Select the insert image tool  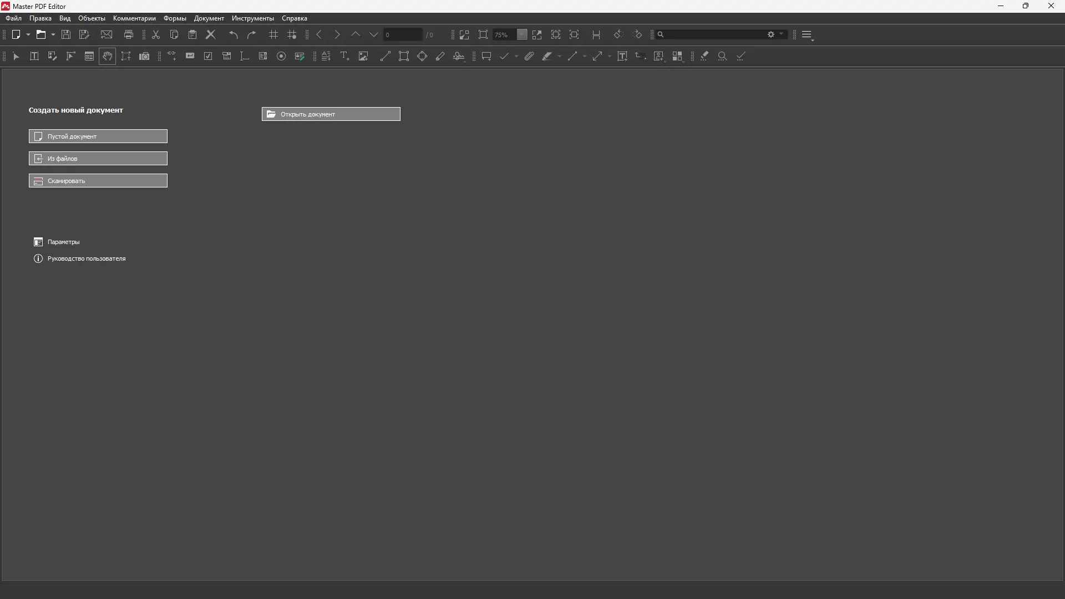pyautogui.click(x=363, y=56)
